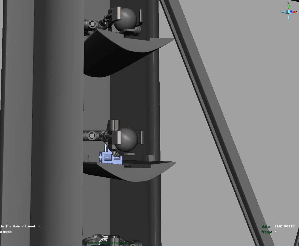The width and height of the screenshot is (299, 246).
Task: Click the 'frame' heads-up display label
Action: click(267, 232)
